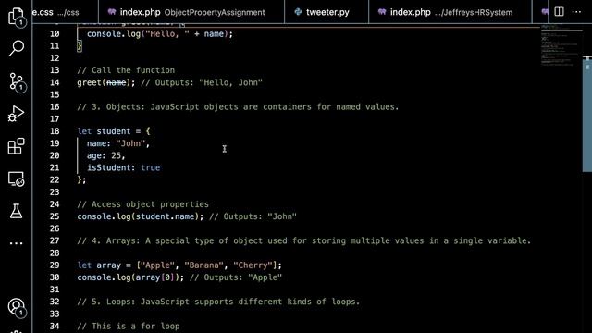This screenshot has height=333, width=592.
Task: Switch to the tweeter.py tab
Action: 327,12
